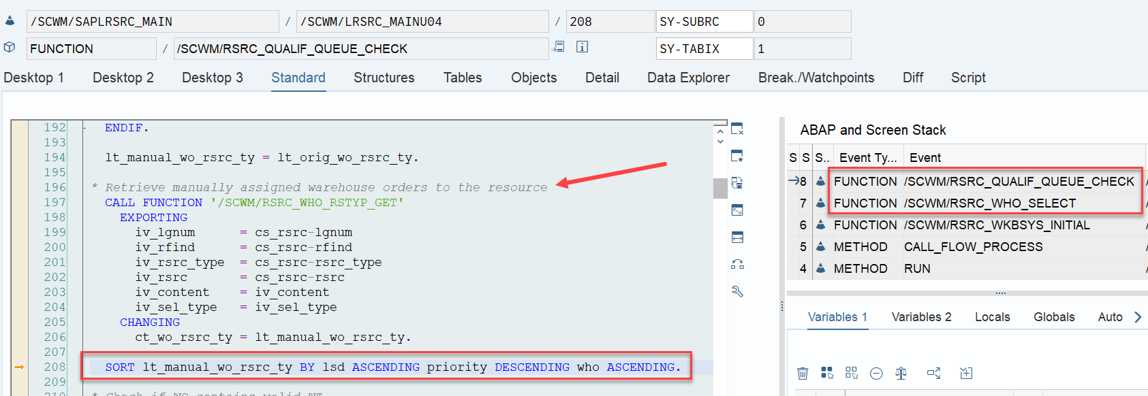The image size is (1148, 396).
Task: Click the navigate-to-source icon next to function name
Action: click(x=559, y=47)
